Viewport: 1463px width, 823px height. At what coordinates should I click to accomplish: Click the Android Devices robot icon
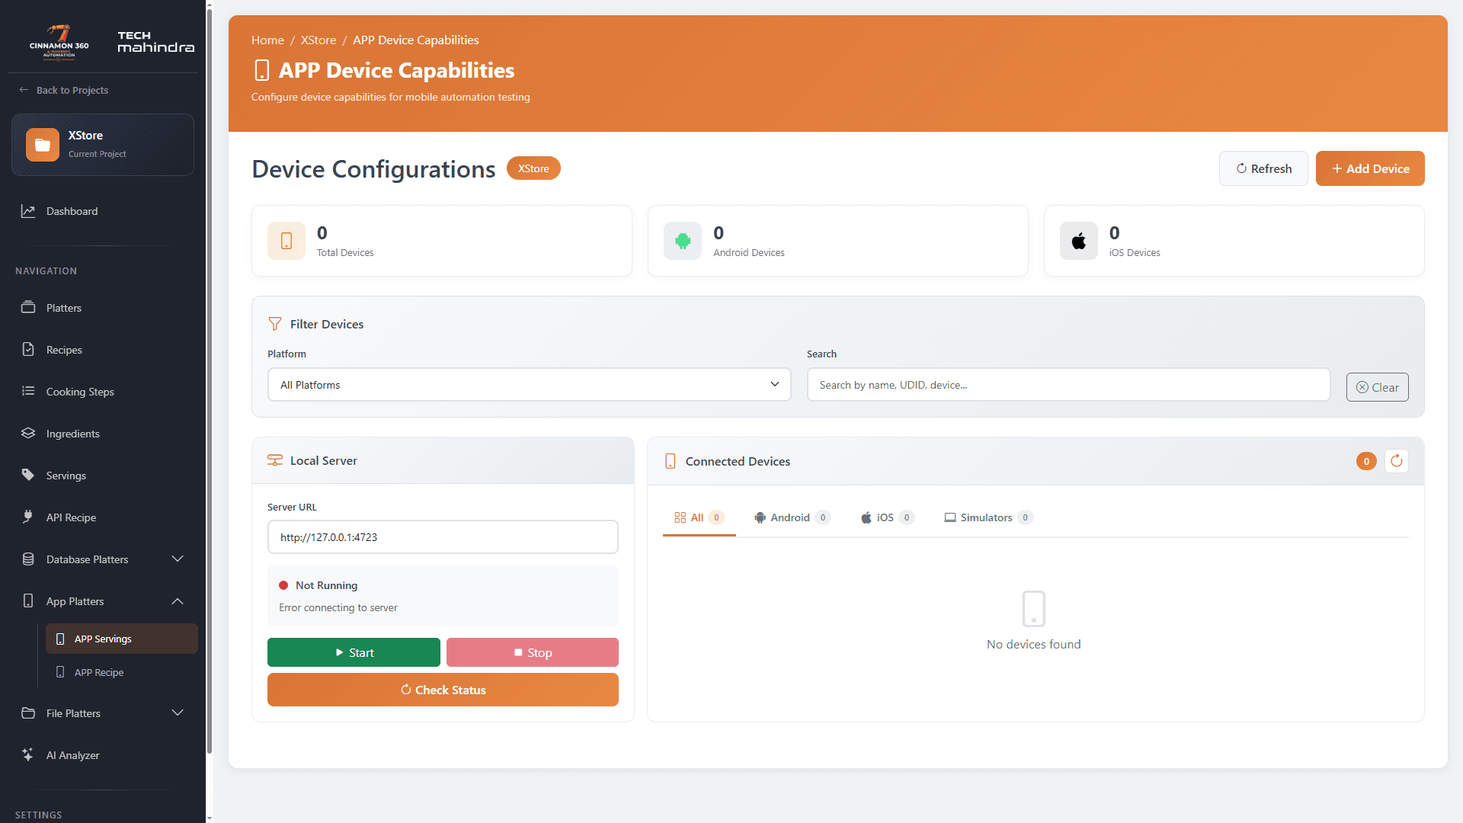683,241
